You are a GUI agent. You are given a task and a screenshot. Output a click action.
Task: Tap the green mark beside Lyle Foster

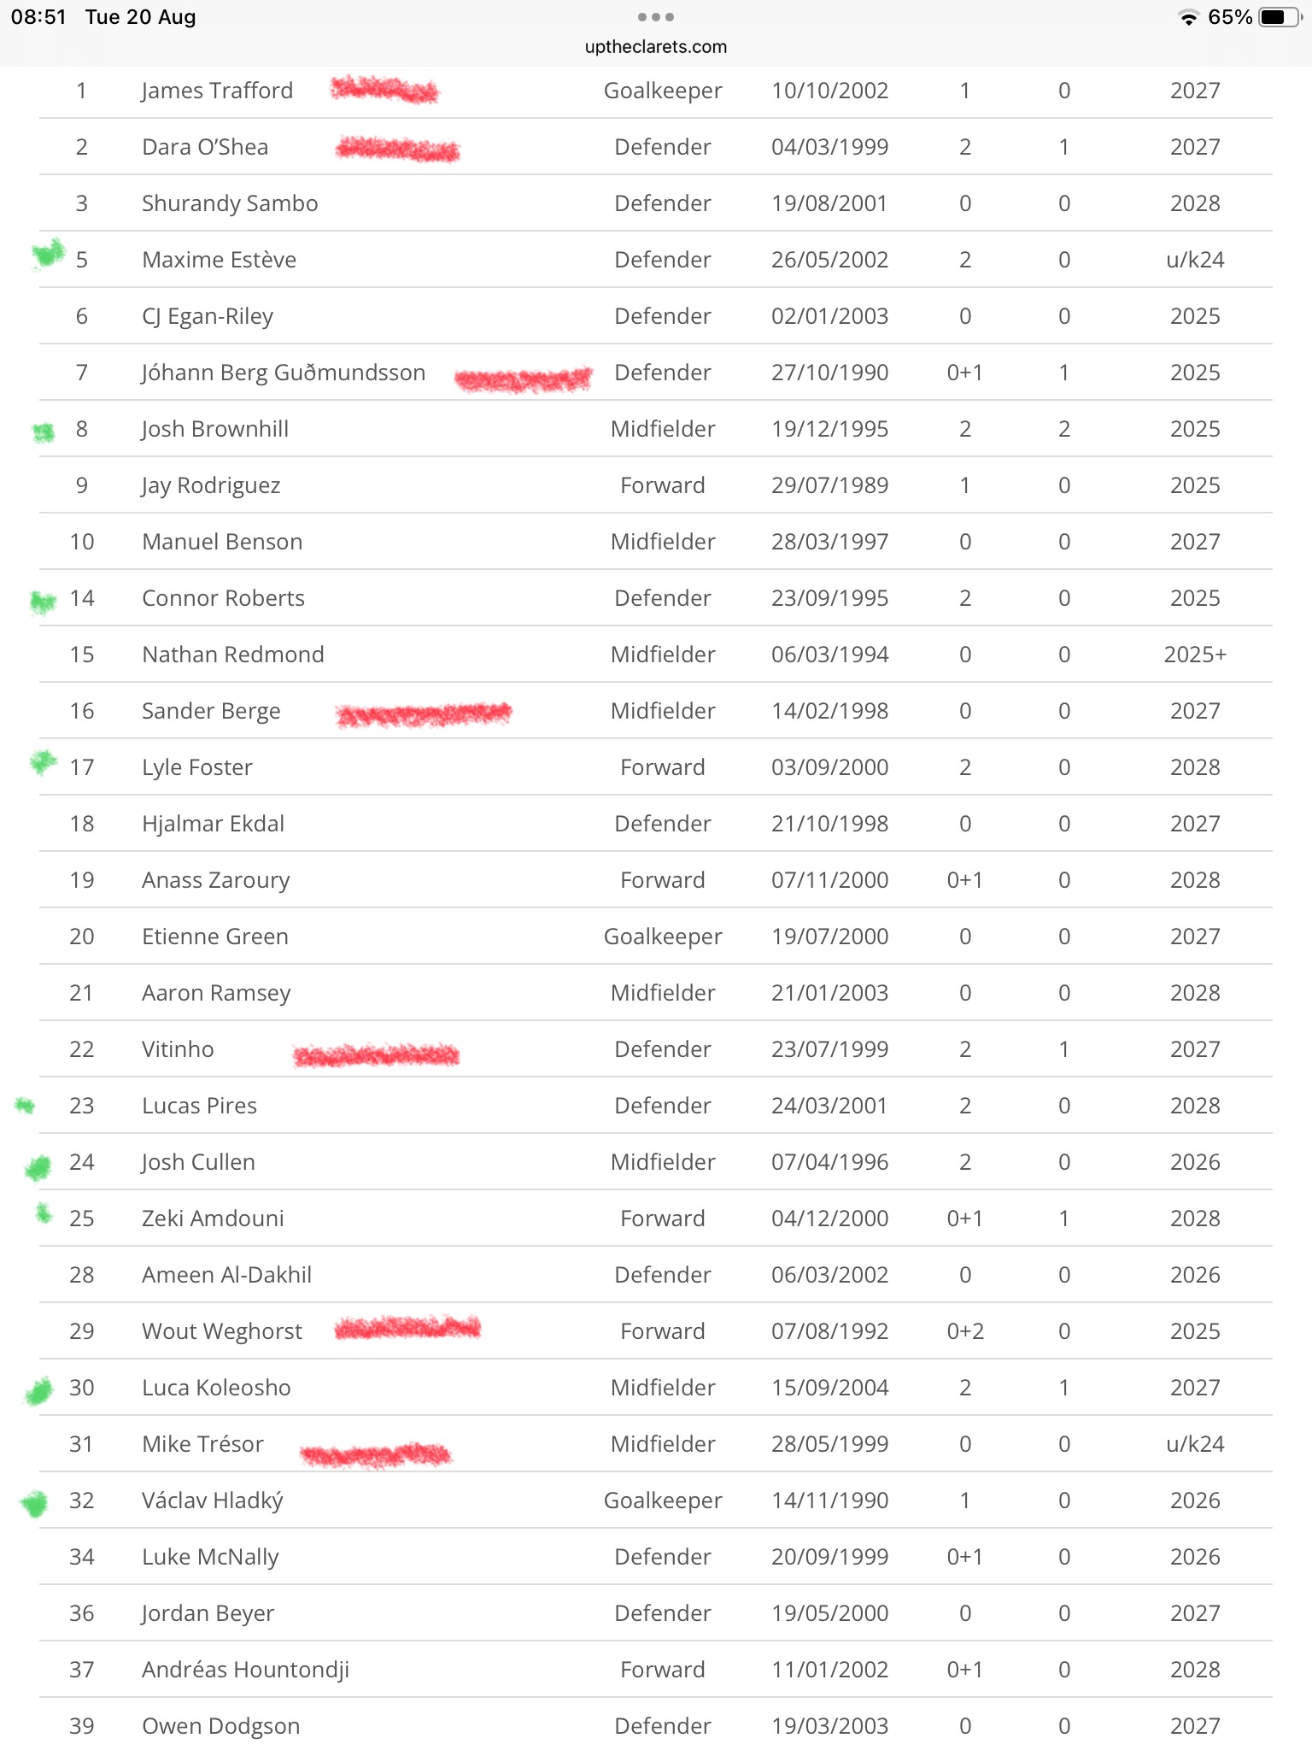pyautogui.click(x=43, y=761)
